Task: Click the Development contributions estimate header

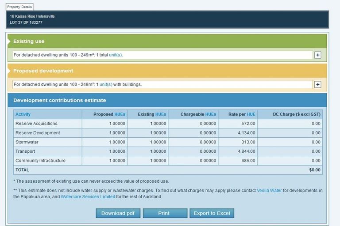Action: point(59,100)
